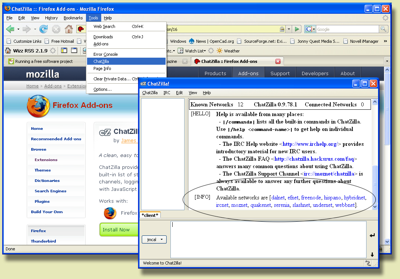Viewport: 400px width, 279px height.
Task: Click the Novell iManager bookmark
Action: click(x=361, y=41)
